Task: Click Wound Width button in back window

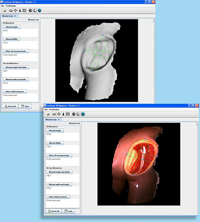Action: click(x=11, y=39)
